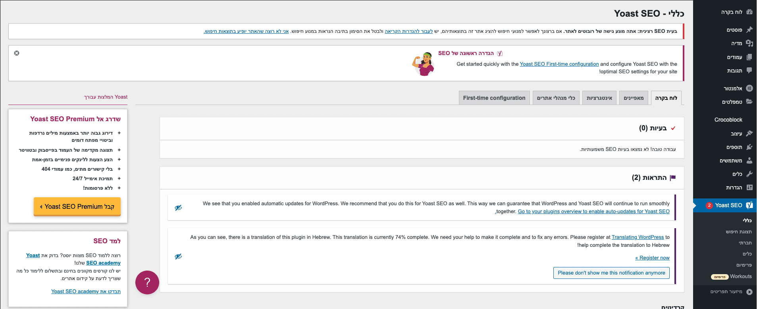Image resolution: width=757 pixels, height=309 pixels.
Task: Click the פוסטים pin icon
Action: pos(749,30)
